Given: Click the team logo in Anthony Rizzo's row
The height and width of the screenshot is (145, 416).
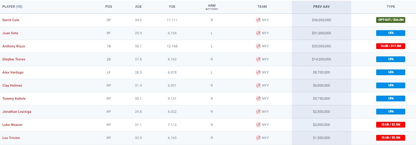Looking at the screenshot, I should [x=258, y=46].
